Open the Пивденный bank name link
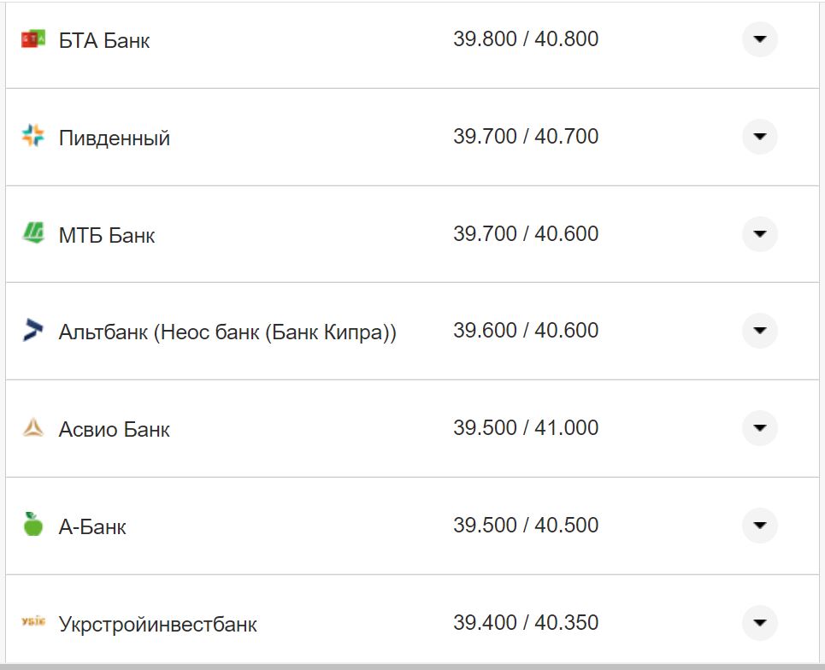 (115, 138)
